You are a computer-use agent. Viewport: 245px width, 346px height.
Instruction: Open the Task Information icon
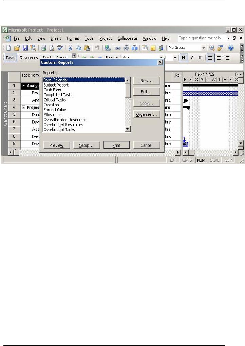(145, 48)
